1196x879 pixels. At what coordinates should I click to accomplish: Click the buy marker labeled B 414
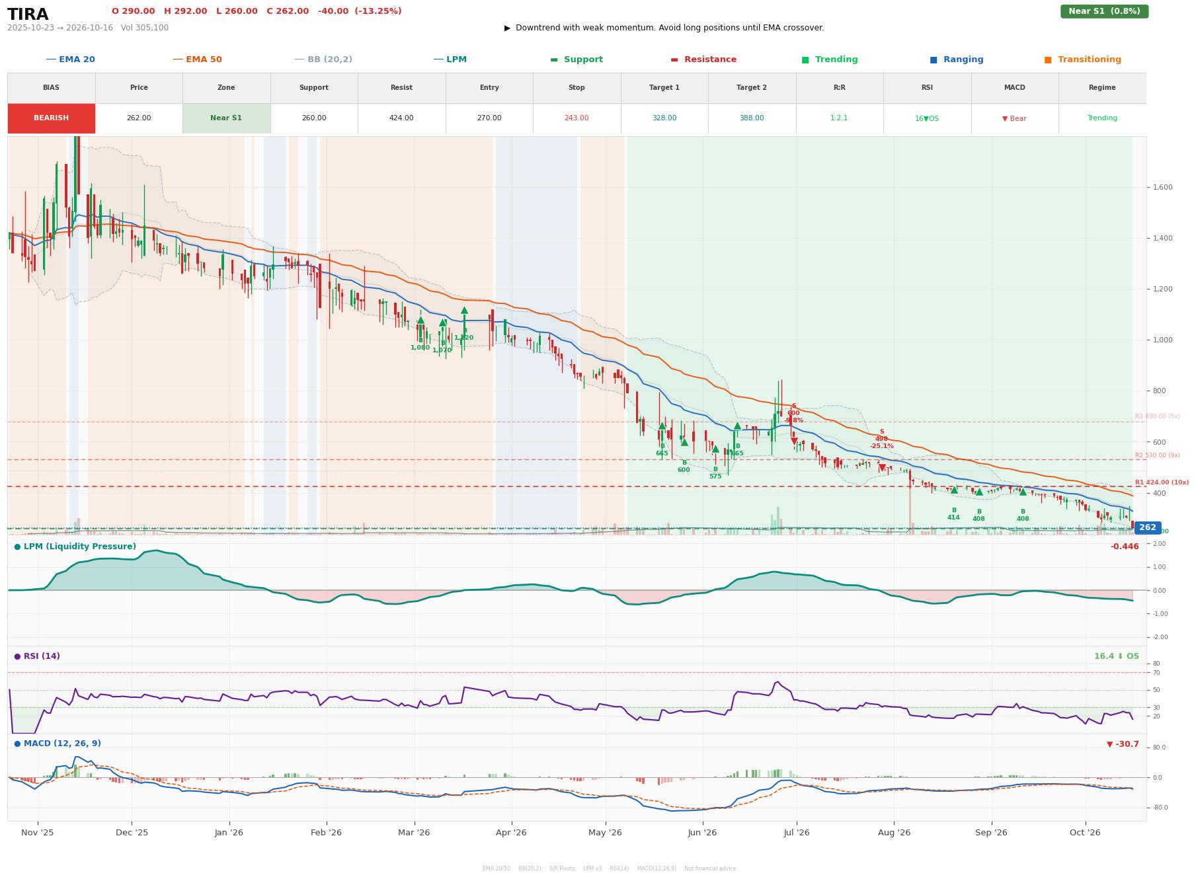pyautogui.click(x=954, y=490)
